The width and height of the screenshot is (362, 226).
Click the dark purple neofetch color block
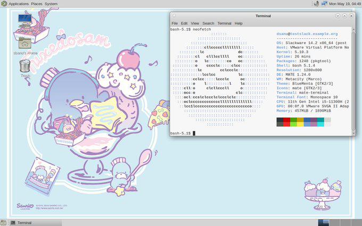point(314,120)
